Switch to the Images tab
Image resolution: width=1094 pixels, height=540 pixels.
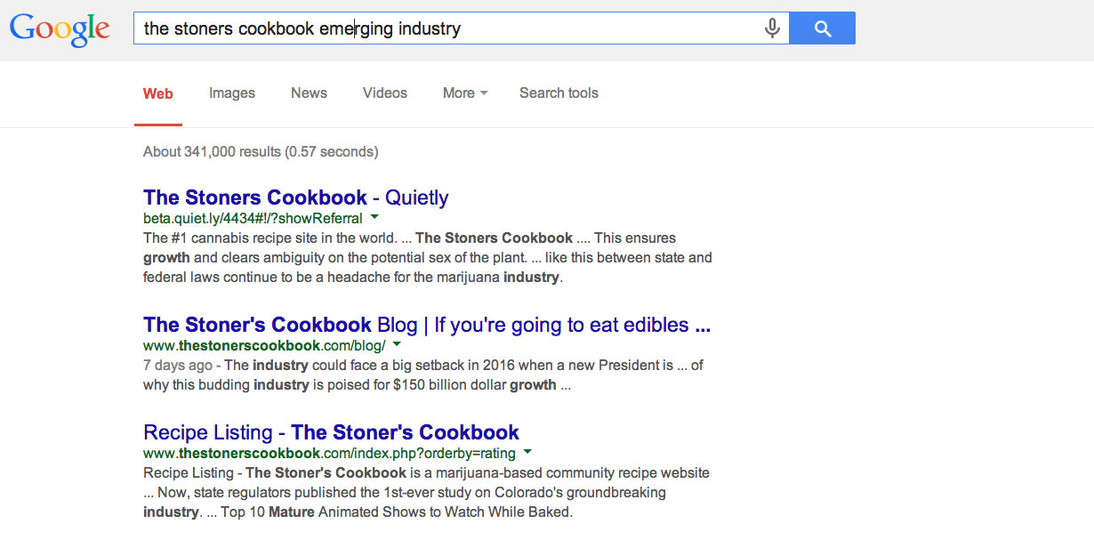click(232, 93)
